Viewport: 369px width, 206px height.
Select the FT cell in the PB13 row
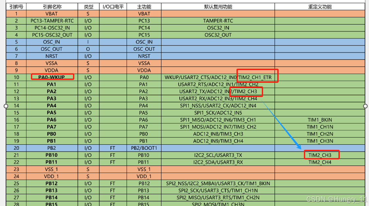(113, 190)
